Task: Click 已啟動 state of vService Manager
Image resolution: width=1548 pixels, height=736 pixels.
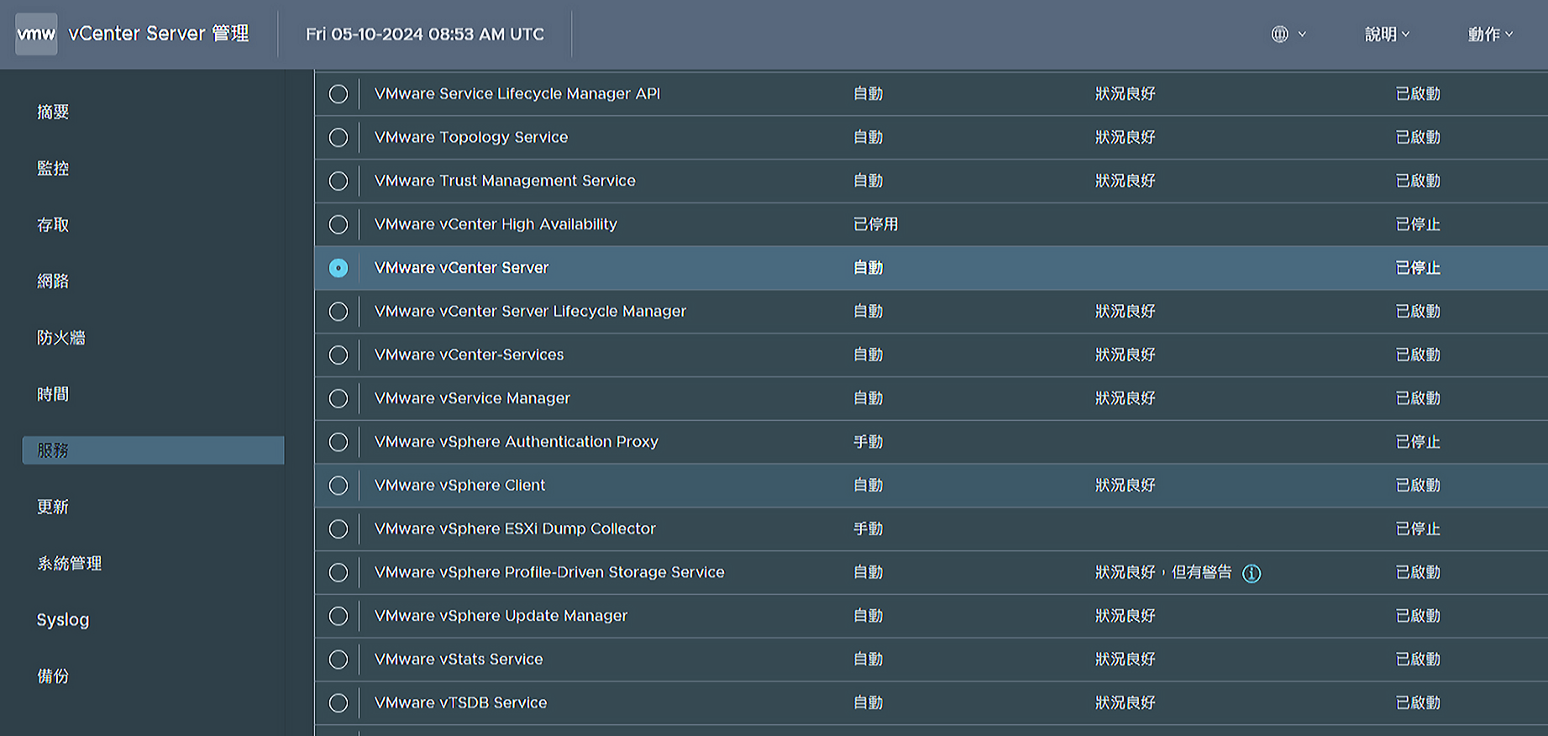Action: tap(1418, 398)
